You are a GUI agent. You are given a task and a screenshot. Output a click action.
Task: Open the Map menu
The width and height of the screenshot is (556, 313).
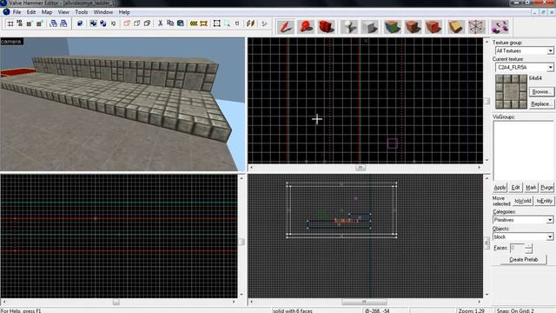47,12
